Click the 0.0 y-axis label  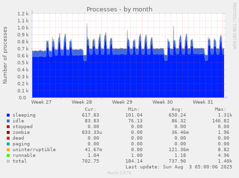tap(23, 97)
